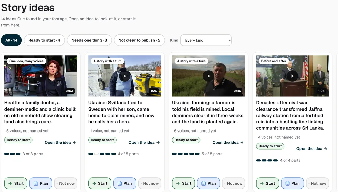Screen dimensions: 338x192
Task: Show Not clear to publish · 2 ideas
Action: [x=139, y=40]
